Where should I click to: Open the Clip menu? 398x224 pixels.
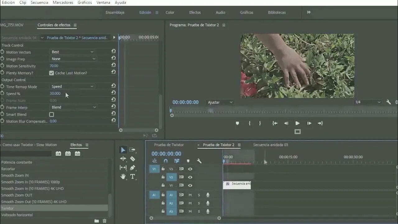point(23,2)
